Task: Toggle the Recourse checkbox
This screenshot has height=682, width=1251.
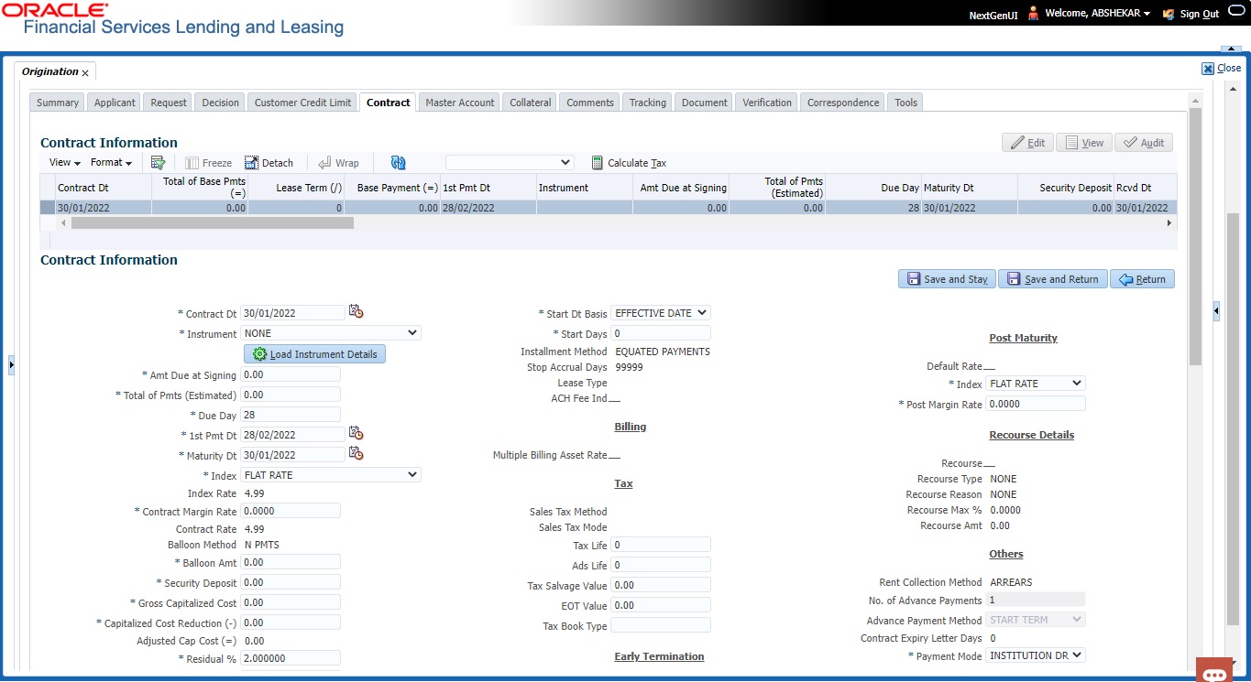Action: [990, 463]
